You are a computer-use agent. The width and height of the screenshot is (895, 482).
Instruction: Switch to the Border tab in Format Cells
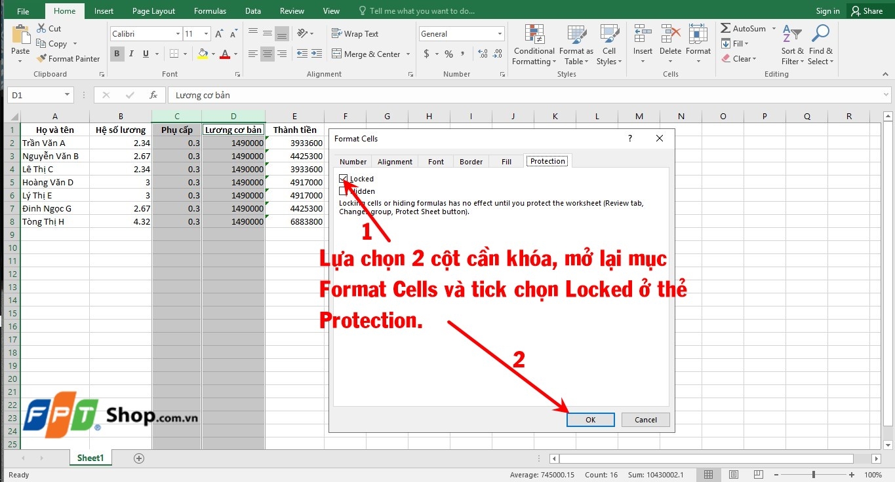[471, 161]
